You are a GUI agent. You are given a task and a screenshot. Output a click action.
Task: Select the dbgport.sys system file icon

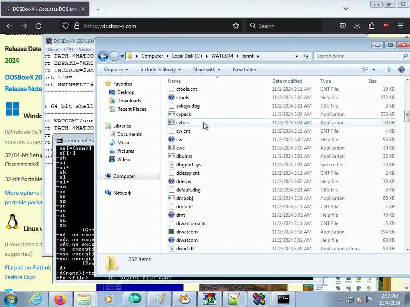point(171,164)
